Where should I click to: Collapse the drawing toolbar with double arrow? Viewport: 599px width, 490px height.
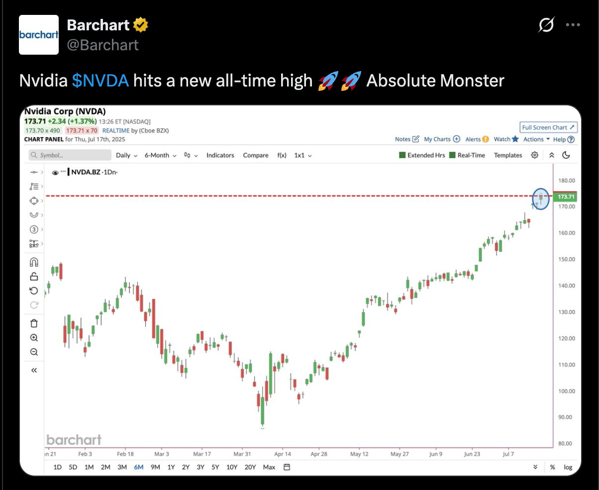pos(34,370)
